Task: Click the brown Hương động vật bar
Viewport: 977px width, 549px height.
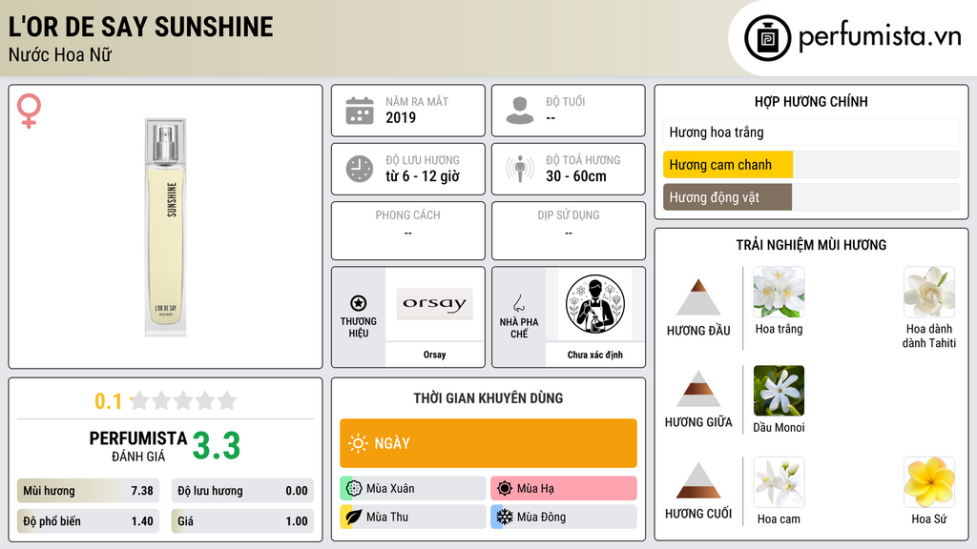Action: click(x=727, y=197)
